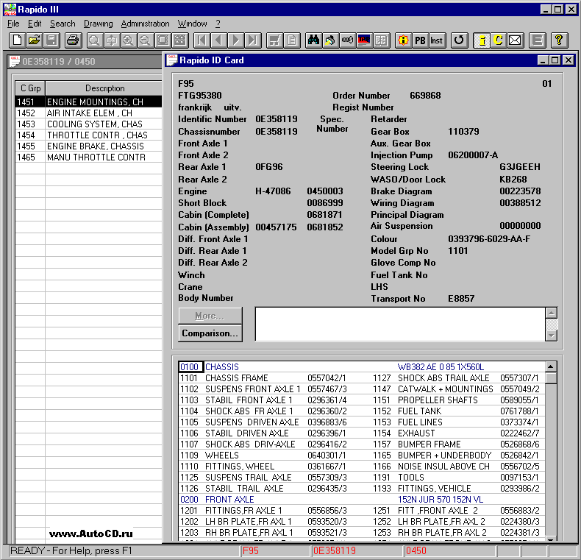Zoom out with the minus magnifier

pos(146,40)
